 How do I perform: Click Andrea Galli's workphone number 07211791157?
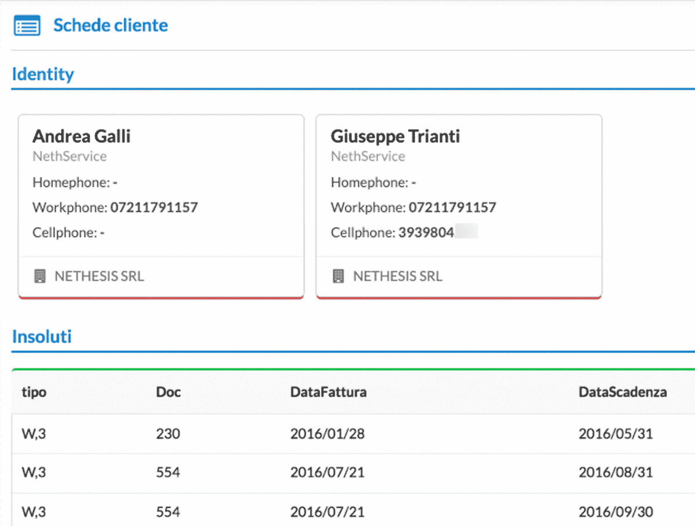click(x=154, y=207)
